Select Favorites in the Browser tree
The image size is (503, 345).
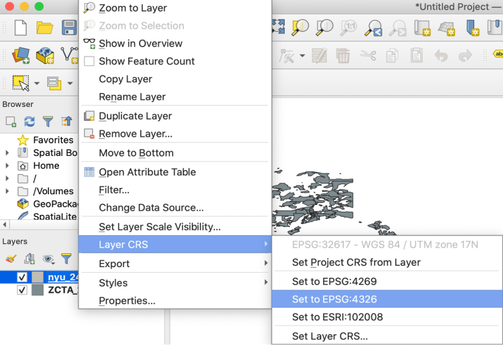53,140
